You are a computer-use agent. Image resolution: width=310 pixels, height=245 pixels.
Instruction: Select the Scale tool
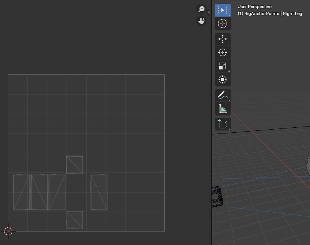(x=223, y=66)
